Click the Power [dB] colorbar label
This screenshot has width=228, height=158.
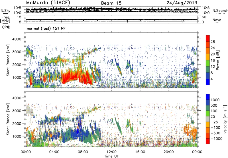(x=217, y=60)
